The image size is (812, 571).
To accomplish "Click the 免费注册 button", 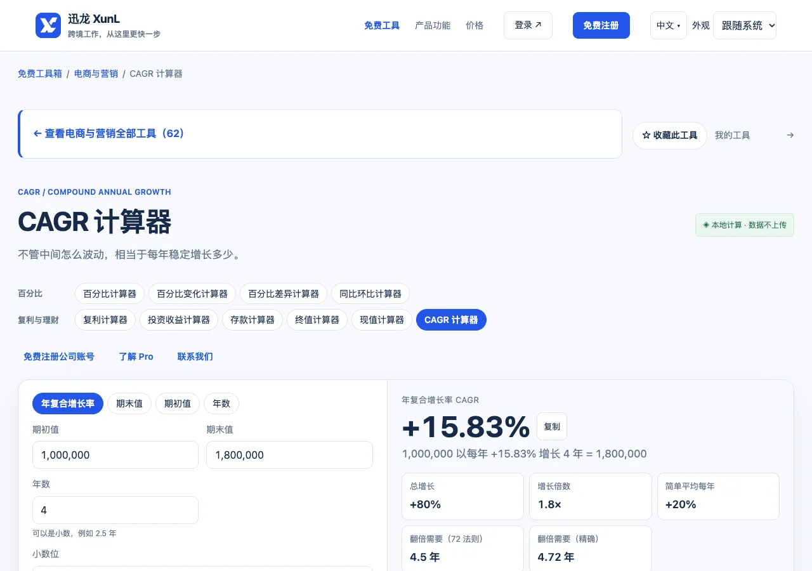I will coord(601,25).
